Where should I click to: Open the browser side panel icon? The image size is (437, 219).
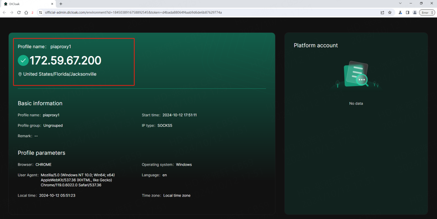(x=407, y=12)
